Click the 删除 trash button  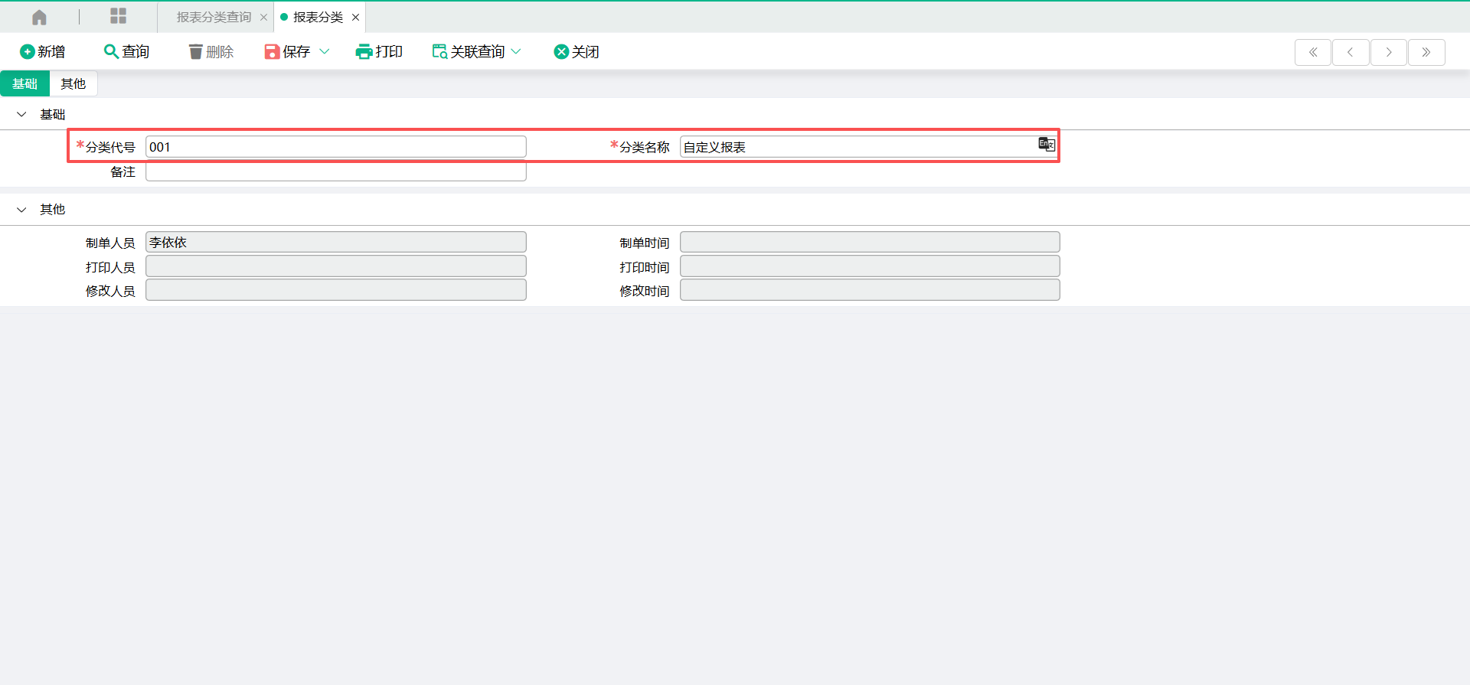(x=211, y=51)
